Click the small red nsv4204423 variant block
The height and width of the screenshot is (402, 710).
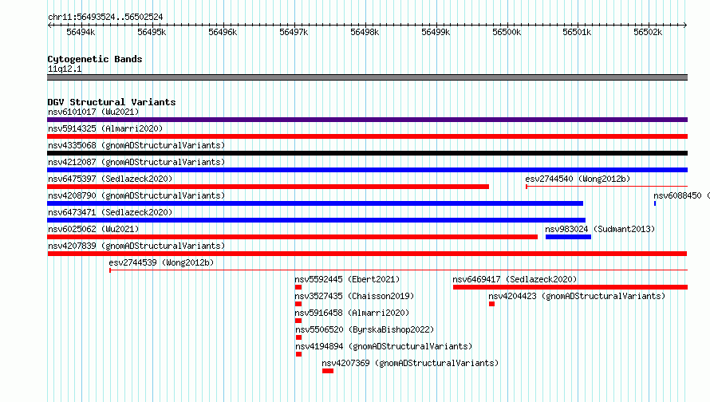tap(491, 304)
